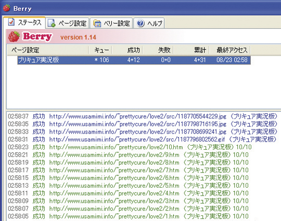Select log entry for love2/6.htm

[x=128, y=178]
